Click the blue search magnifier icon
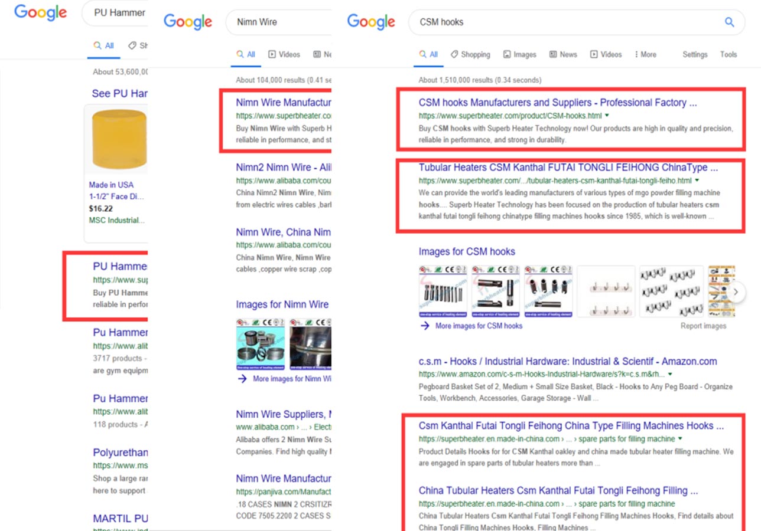The width and height of the screenshot is (761, 531). [729, 22]
